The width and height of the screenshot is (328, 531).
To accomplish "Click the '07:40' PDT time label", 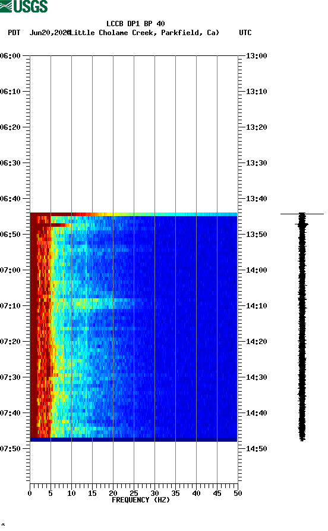I will (10, 413).
